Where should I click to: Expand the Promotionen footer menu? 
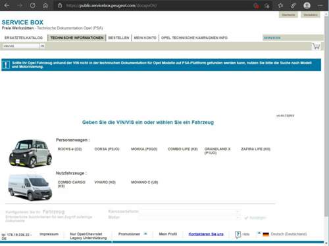132,234
